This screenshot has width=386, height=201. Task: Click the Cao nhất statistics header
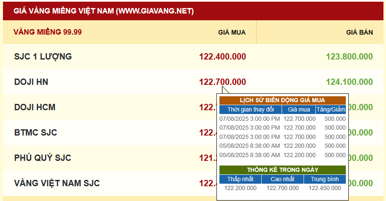click(x=282, y=179)
